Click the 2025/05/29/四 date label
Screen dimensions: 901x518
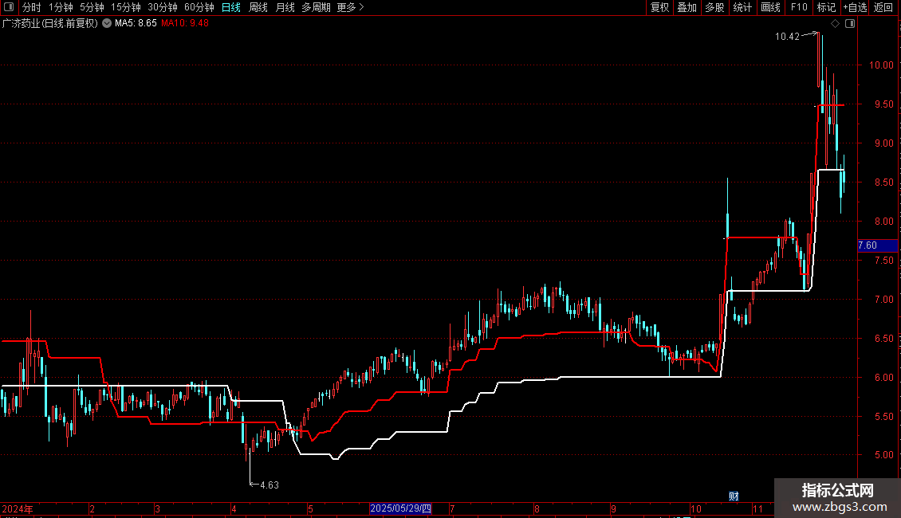400,508
